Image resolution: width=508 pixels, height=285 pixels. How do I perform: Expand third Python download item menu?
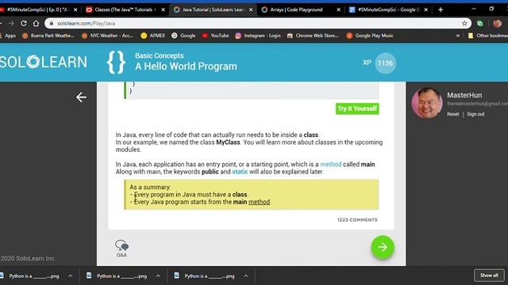tap(246, 276)
